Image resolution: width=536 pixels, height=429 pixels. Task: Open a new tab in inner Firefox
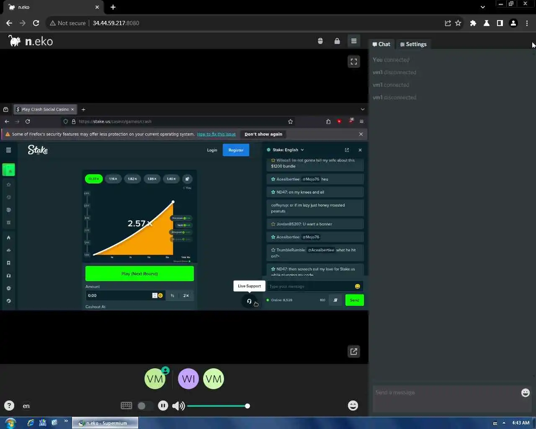click(83, 109)
